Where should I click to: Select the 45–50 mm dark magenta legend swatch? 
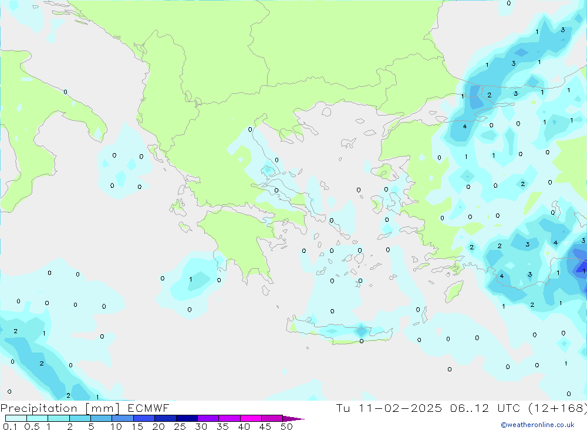pyautogui.click(x=272, y=418)
